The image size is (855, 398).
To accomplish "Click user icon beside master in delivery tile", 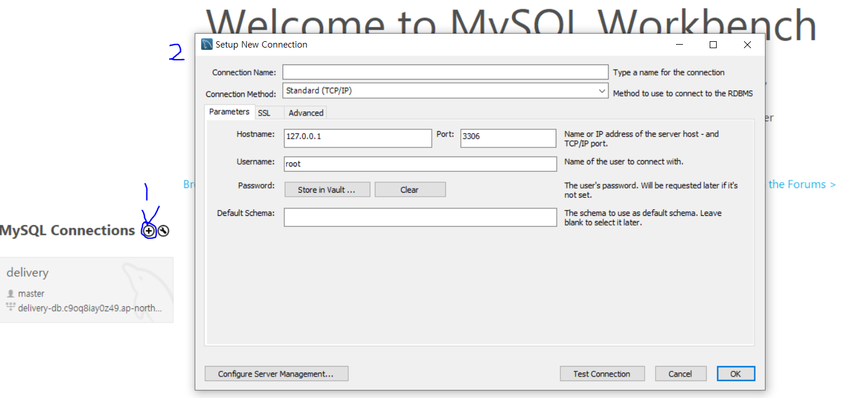I will (x=10, y=294).
